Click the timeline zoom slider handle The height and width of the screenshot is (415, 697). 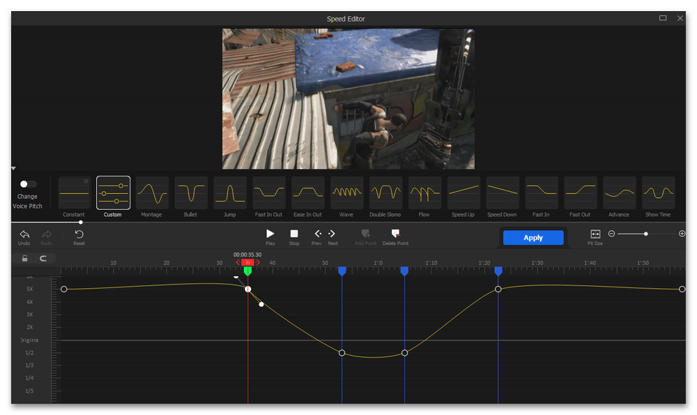(646, 234)
